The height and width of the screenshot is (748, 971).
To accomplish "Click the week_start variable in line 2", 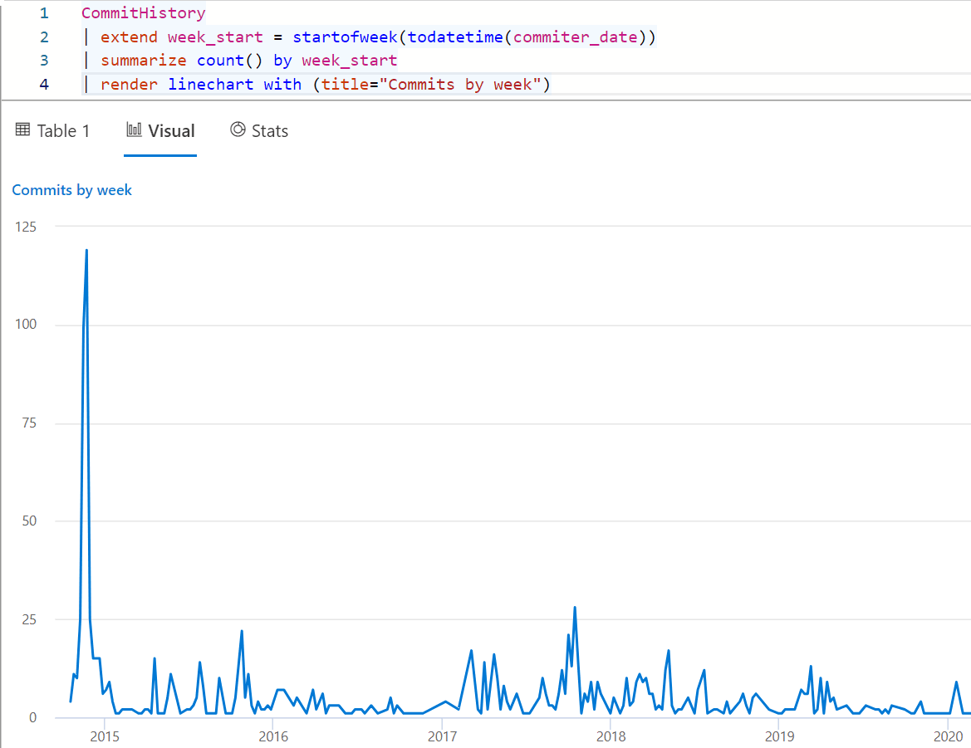I will [x=213, y=37].
